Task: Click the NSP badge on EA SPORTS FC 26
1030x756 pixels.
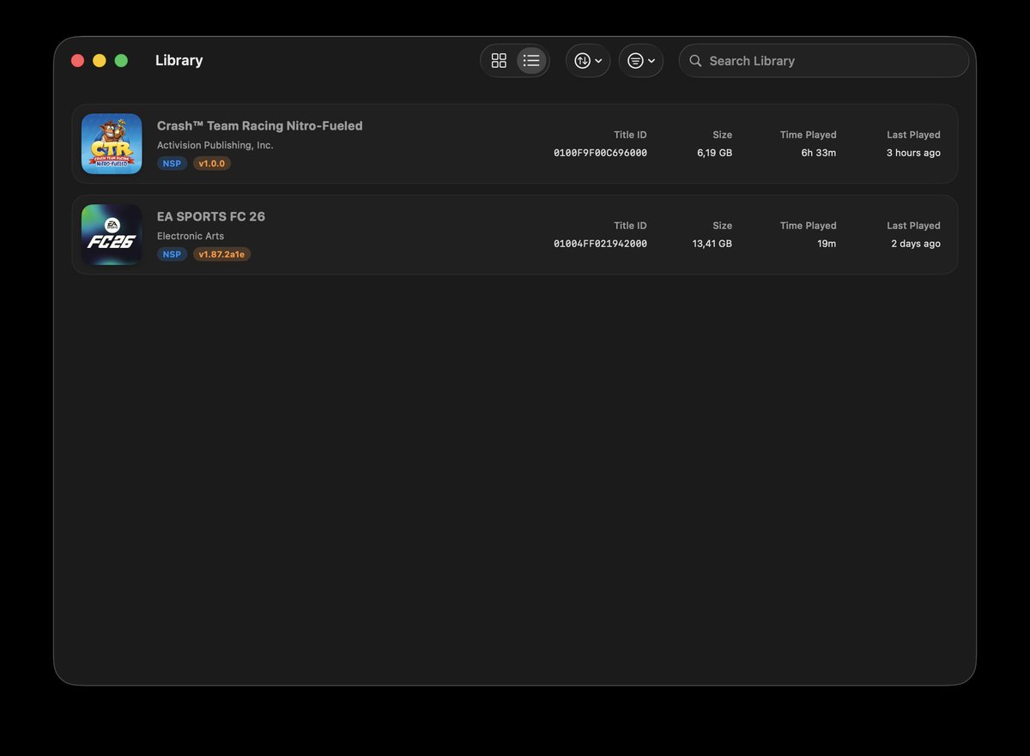Action: (172, 254)
